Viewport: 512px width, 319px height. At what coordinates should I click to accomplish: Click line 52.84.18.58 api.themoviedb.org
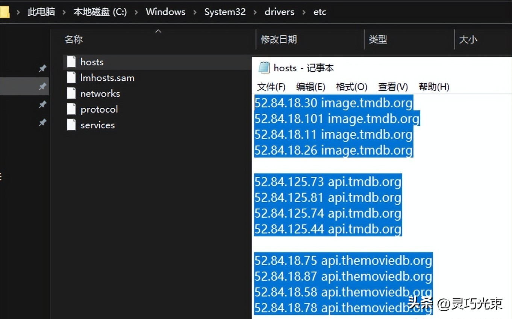coord(344,292)
